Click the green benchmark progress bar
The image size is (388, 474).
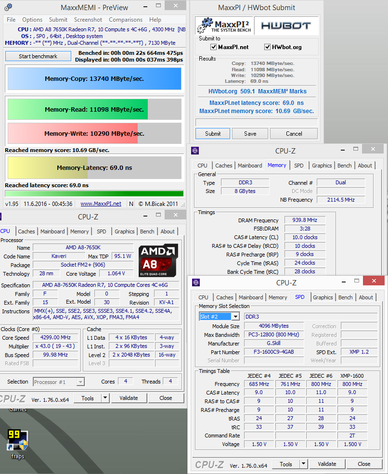coord(94,194)
